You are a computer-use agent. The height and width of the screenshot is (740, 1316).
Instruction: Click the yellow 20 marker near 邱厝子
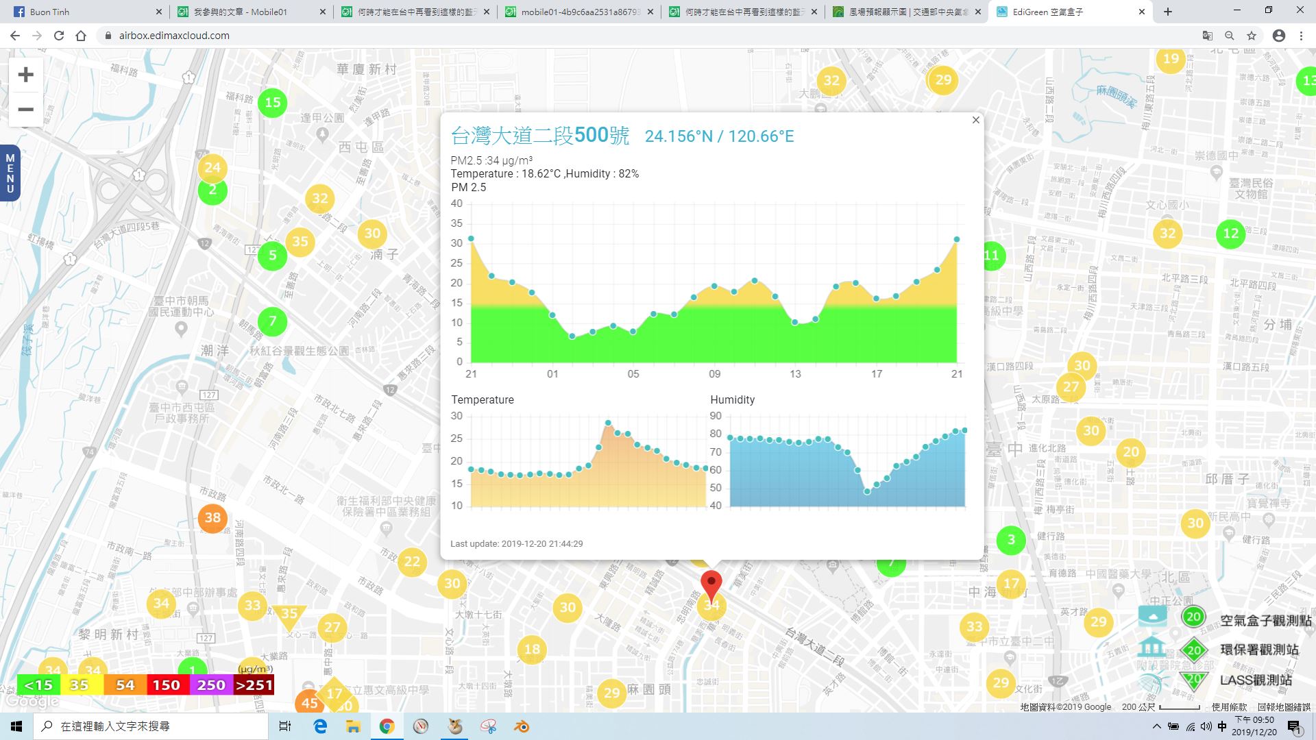click(1131, 452)
